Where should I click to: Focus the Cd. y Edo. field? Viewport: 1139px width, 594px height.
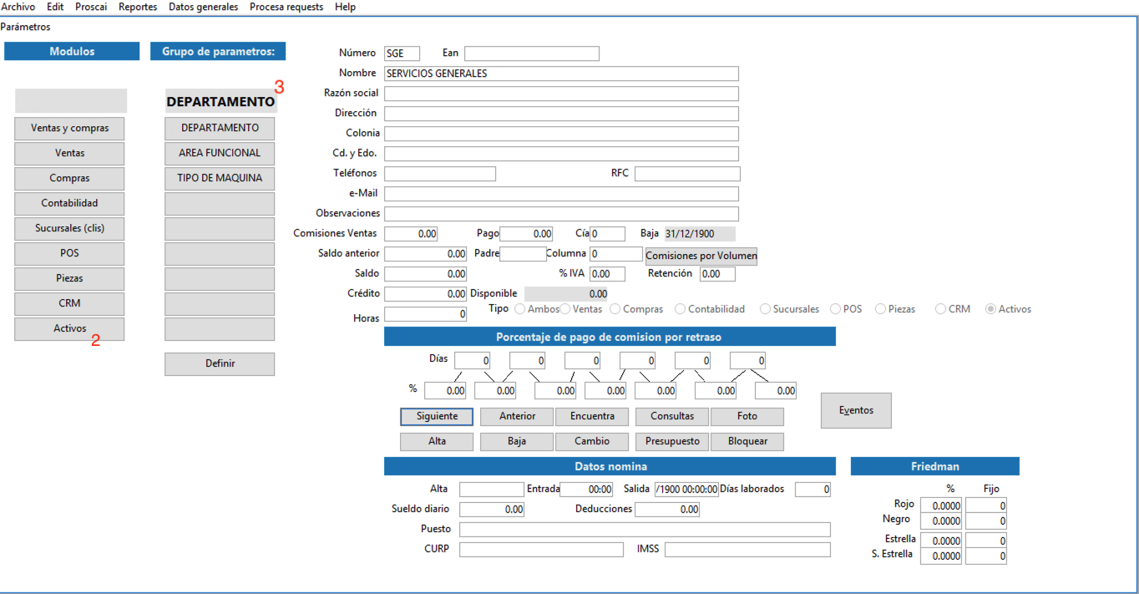[x=562, y=154]
